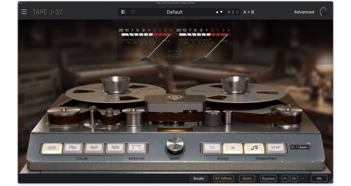351x186 pixels.
Task: Select the third double-wave Color button
Action: [x=94, y=148]
